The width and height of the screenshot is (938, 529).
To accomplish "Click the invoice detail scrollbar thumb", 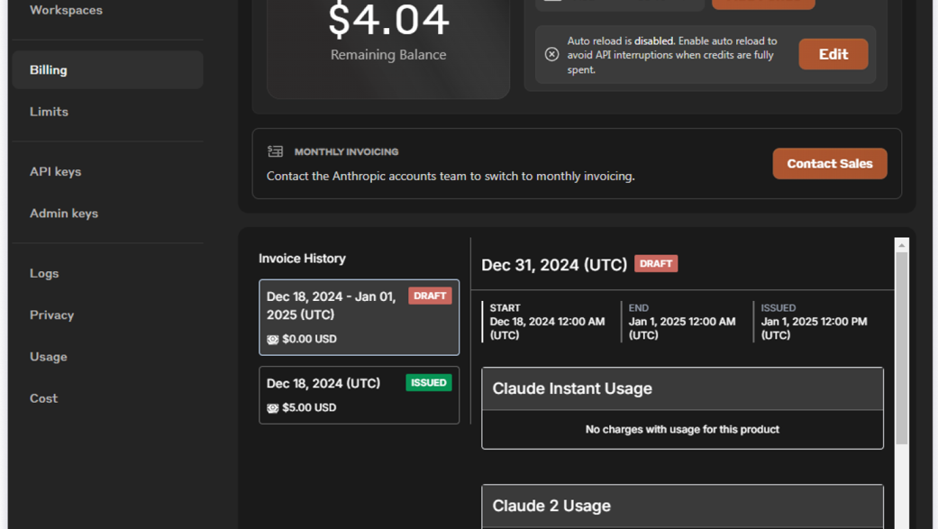I will click(902, 348).
